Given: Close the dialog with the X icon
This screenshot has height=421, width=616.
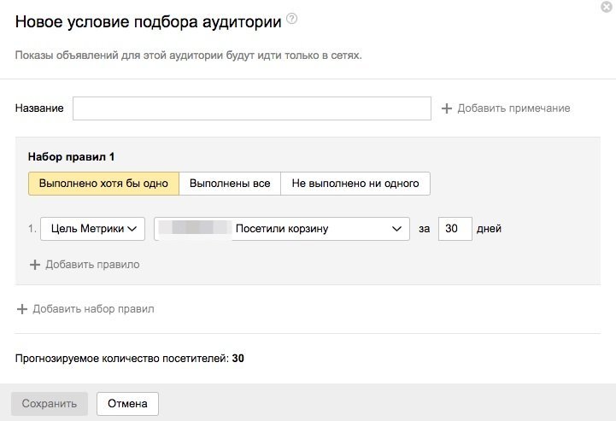Looking at the screenshot, I should click(607, 7).
